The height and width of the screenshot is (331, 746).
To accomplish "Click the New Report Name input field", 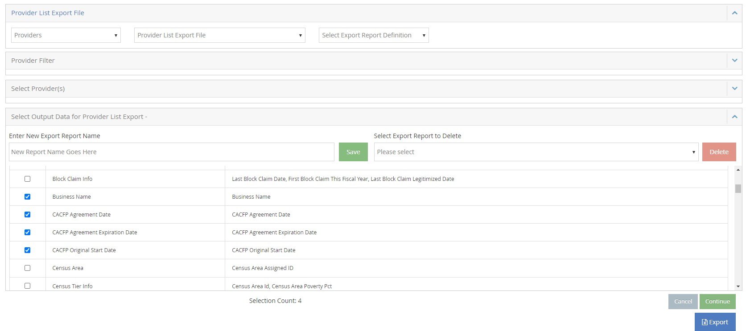I will point(171,152).
